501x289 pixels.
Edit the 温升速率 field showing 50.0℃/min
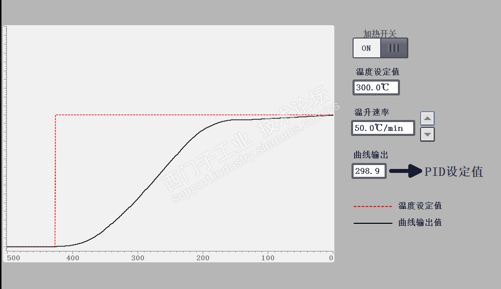click(x=383, y=128)
